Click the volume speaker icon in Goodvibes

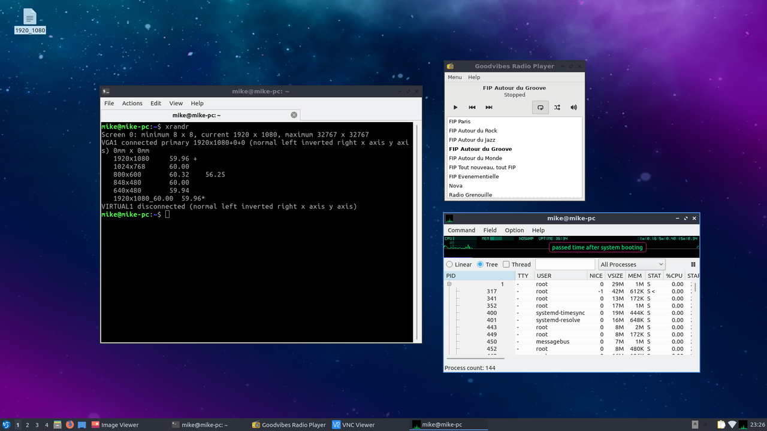point(573,107)
